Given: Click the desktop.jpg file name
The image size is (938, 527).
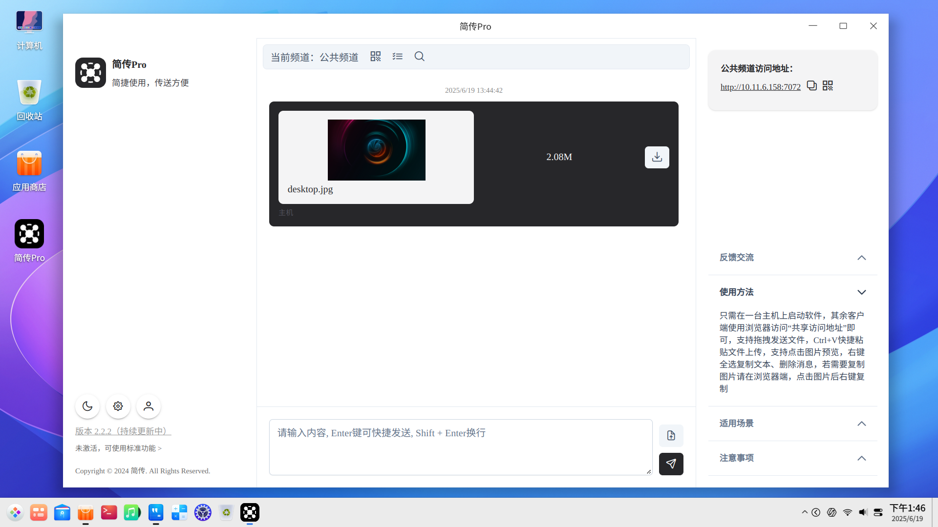Looking at the screenshot, I should 310,189.
